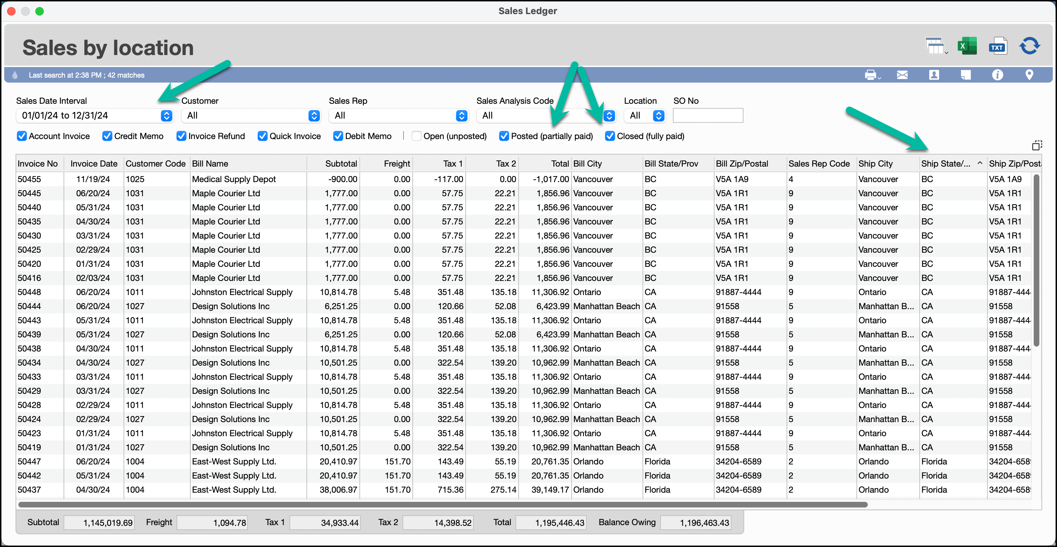The image size is (1057, 547).
Task: Click the email envelope icon
Action: [902, 75]
